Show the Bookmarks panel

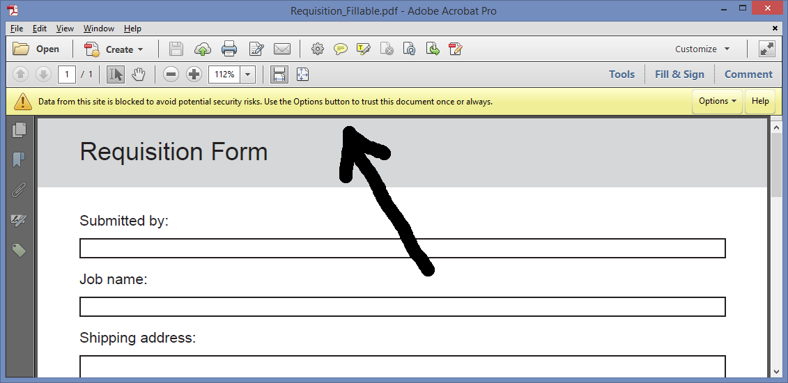[x=19, y=159]
